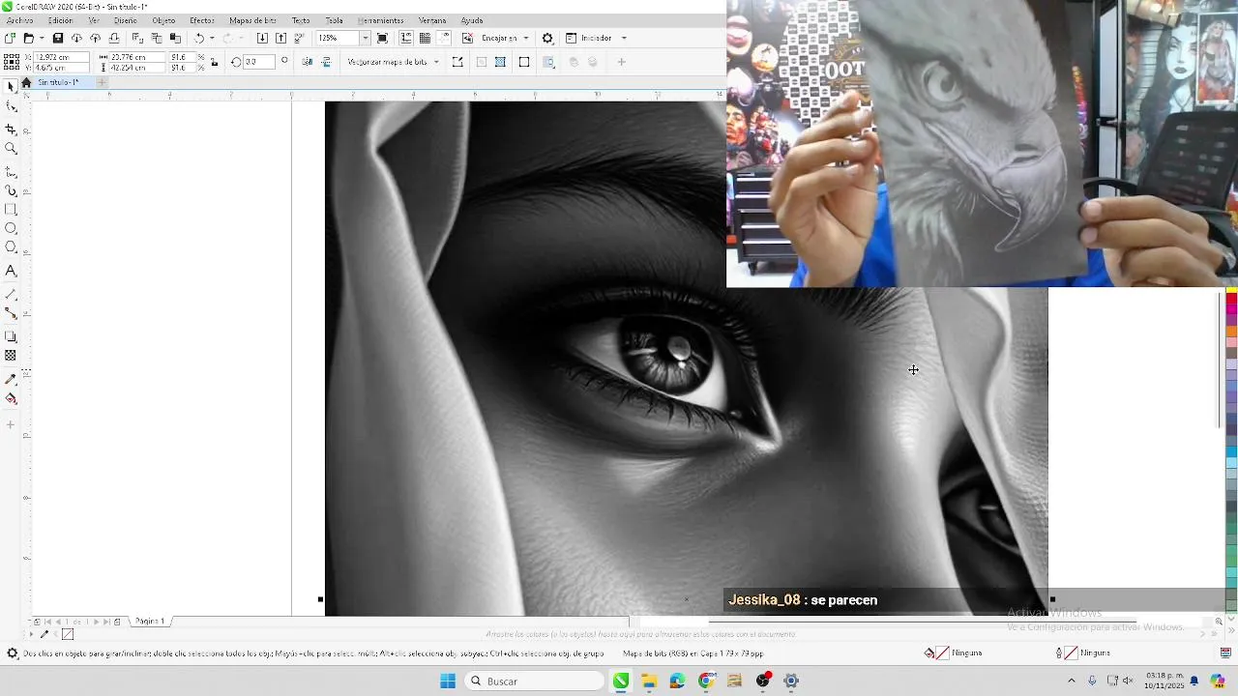Select the Artistic Media tool
This screenshot has width=1238, height=696.
coord(11,190)
